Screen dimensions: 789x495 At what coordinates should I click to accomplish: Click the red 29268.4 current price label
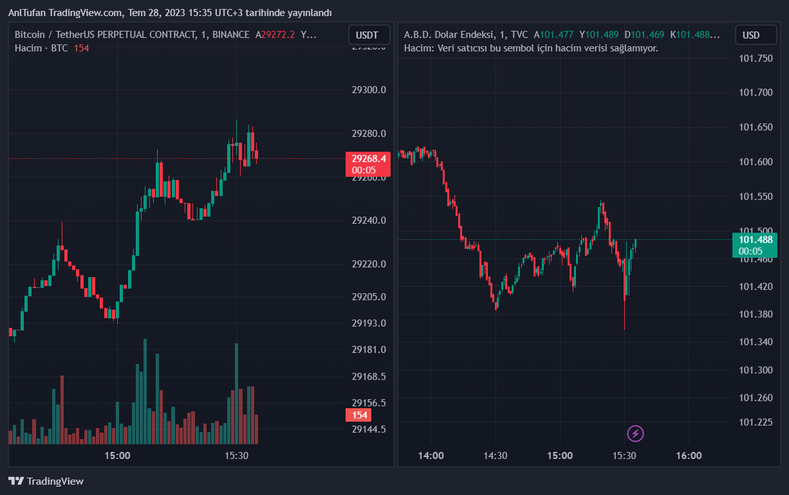[x=369, y=164]
